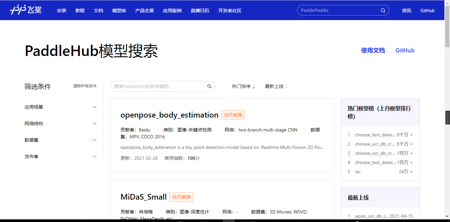Open the 应用案例 menu item
Screen dimensions: 450x222
[172, 11]
